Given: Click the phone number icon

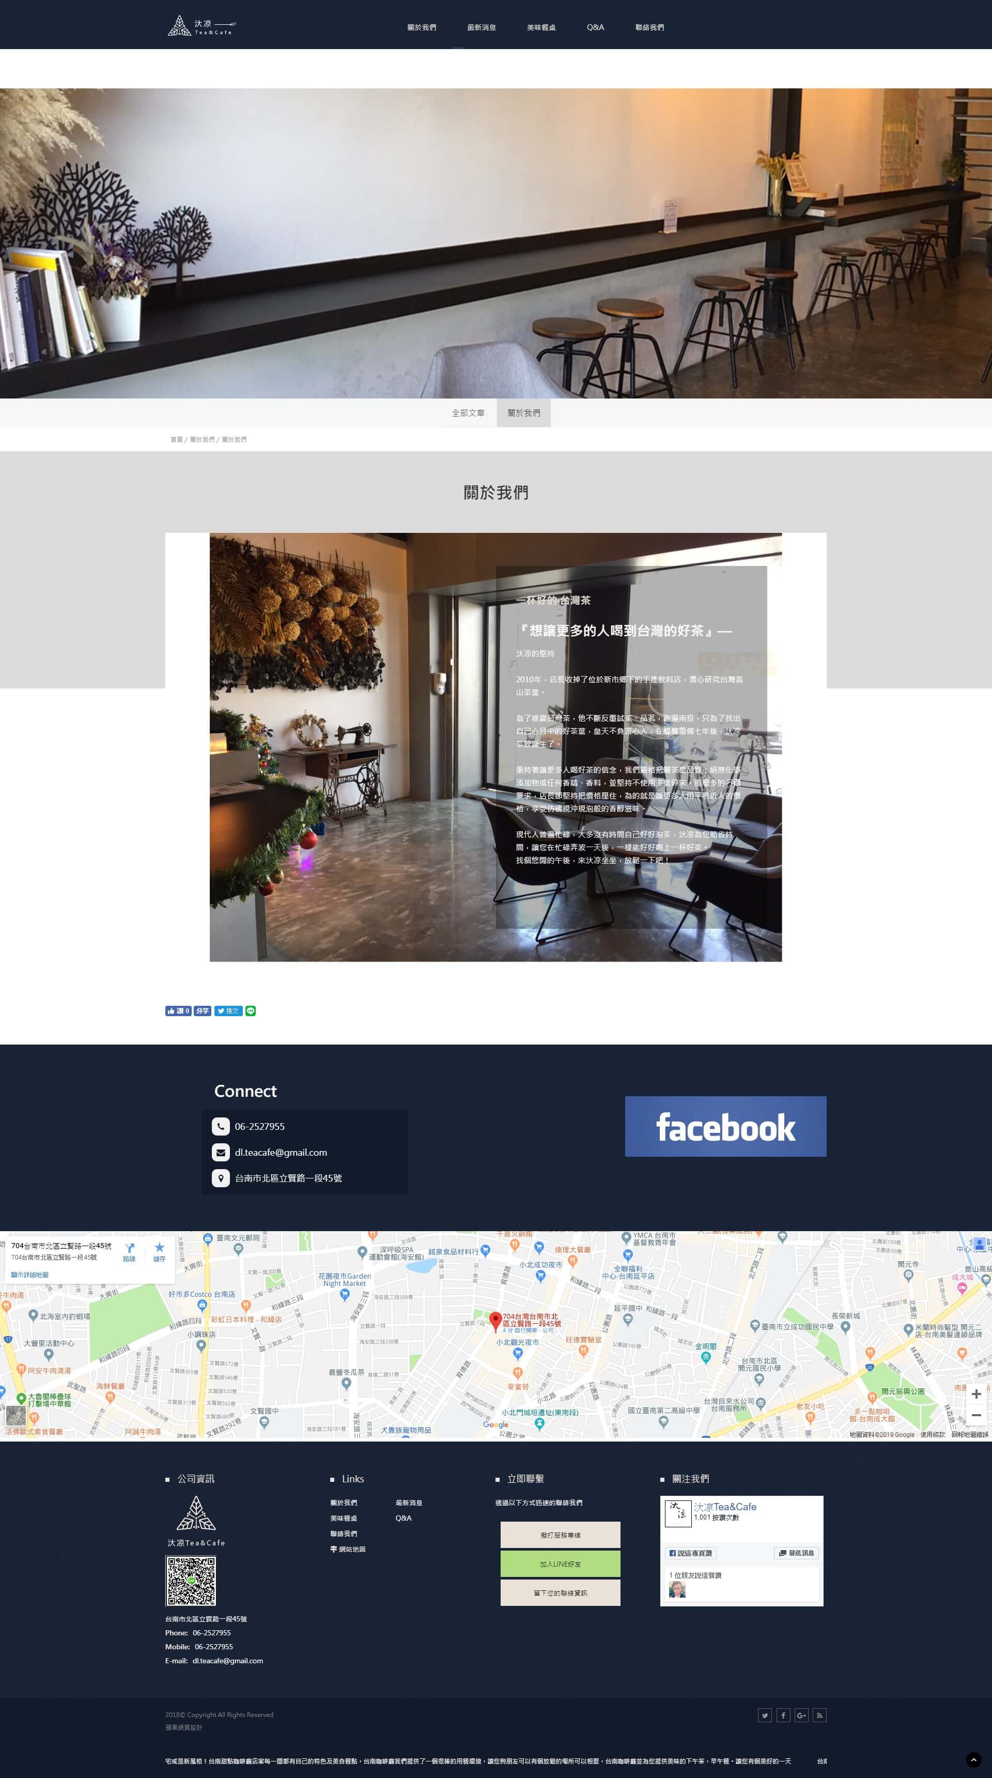Looking at the screenshot, I should click(x=221, y=1126).
